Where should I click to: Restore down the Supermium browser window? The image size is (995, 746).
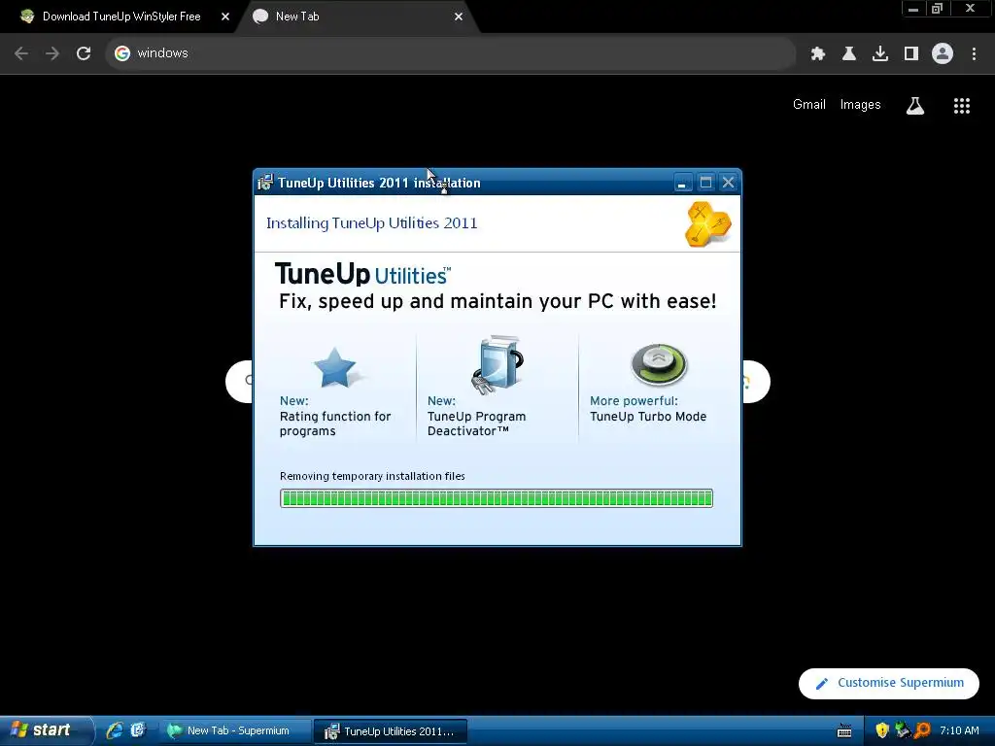click(x=938, y=9)
